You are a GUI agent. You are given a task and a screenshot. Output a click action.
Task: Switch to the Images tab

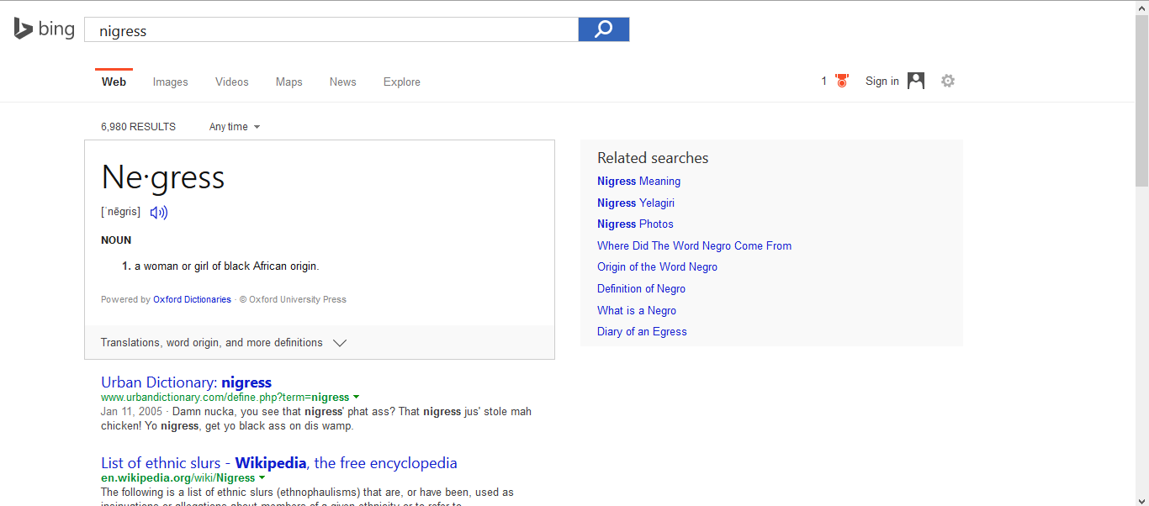click(x=171, y=82)
